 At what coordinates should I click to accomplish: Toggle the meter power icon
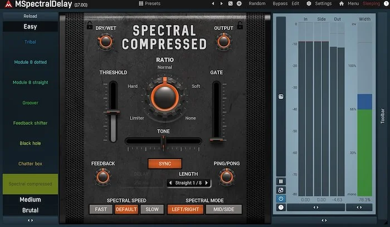pyautogui.click(x=281, y=199)
